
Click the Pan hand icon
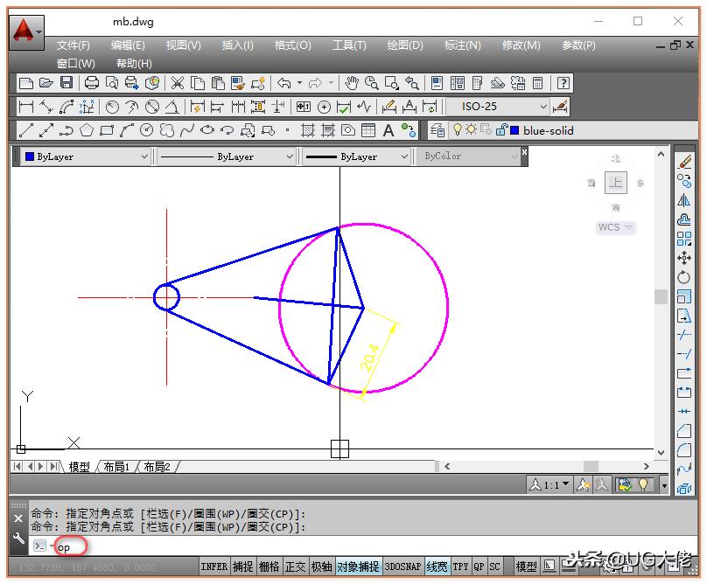click(351, 83)
